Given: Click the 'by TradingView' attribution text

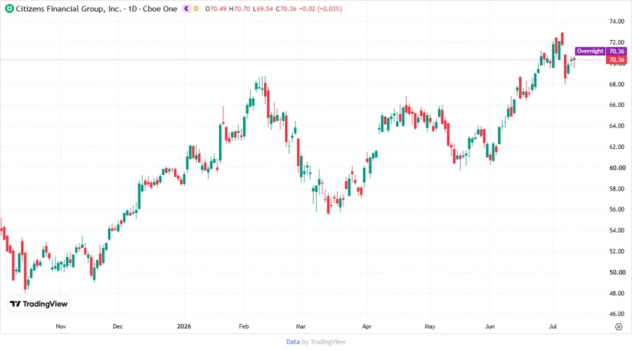Looking at the screenshot, I should (324, 342).
